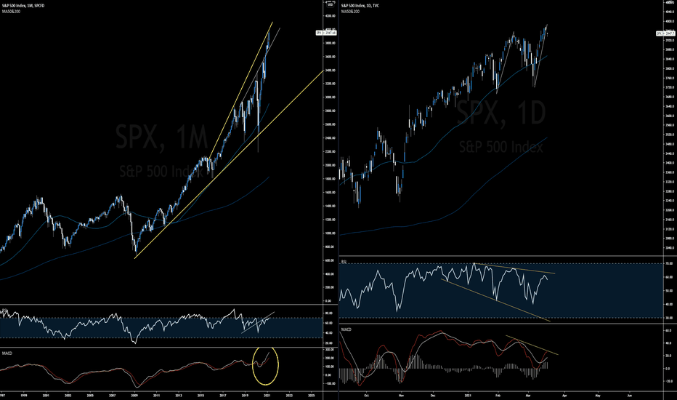Click the Oct label on daily time axis
The height and width of the screenshot is (400, 677).
366,395
